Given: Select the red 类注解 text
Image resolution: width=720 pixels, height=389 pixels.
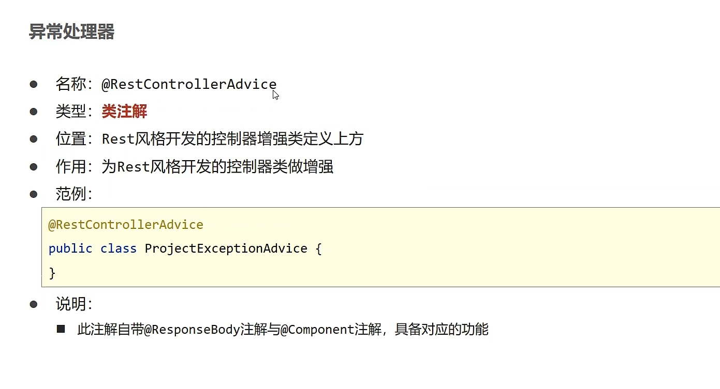Looking at the screenshot, I should click(x=124, y=111).
